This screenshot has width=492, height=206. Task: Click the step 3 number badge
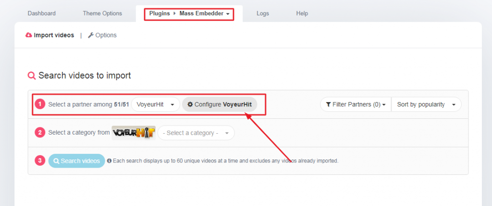click(x=40, y=161)
